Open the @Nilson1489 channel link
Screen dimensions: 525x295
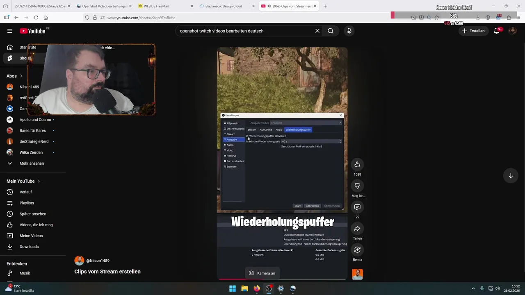pos(98,261)
